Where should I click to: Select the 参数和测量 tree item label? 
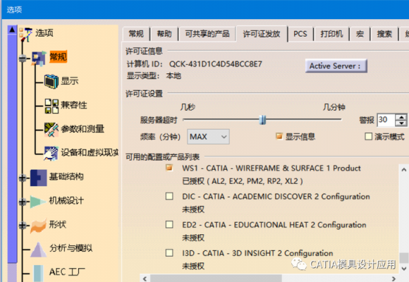coord(83,129)
